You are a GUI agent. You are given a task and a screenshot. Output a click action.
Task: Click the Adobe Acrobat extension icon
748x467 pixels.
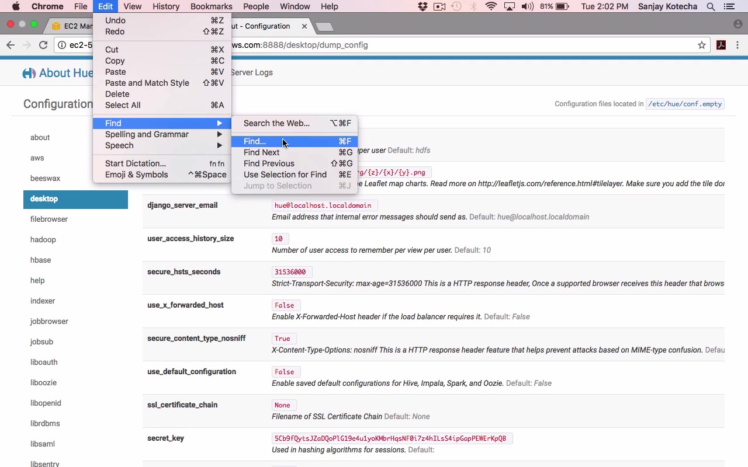(x=721, y=45)
